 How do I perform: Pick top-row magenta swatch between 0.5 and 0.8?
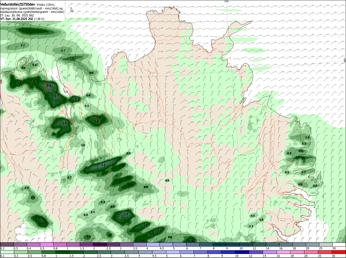click(x=47, y=245)
